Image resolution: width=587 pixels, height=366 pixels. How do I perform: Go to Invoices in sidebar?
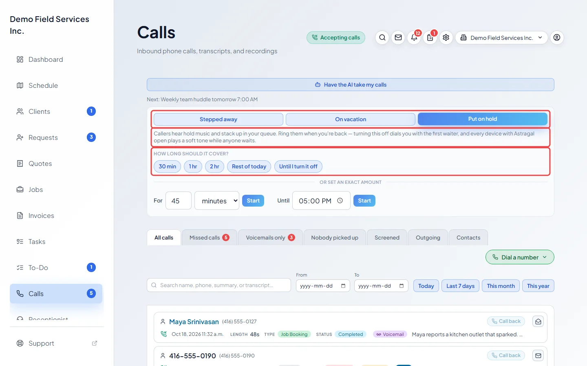click(56, 216)
